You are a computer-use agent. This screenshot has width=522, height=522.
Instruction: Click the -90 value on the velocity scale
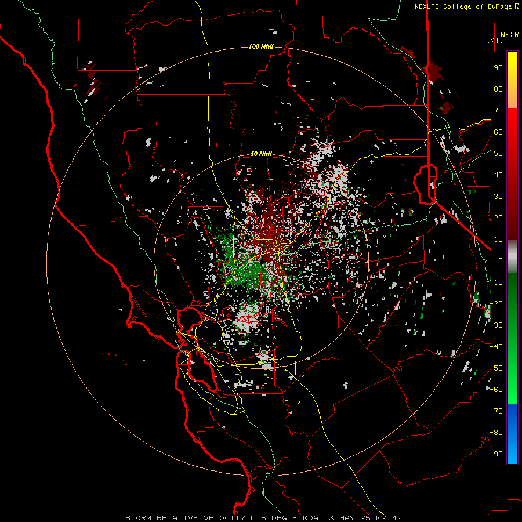click(496, 454)
